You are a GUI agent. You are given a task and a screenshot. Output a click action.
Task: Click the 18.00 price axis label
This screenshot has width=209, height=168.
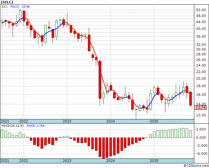(201, 86)
